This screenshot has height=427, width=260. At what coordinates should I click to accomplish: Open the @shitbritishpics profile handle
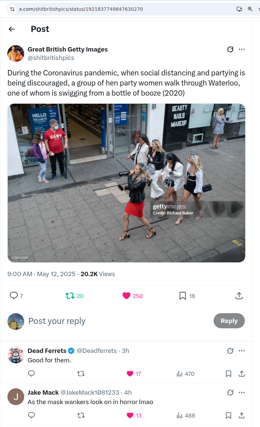click(51, 58)
